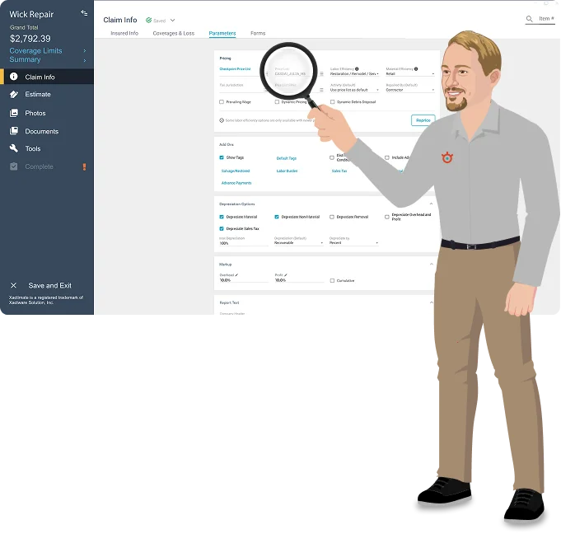Click the X icon next to Save and Exit

point(14,286)
